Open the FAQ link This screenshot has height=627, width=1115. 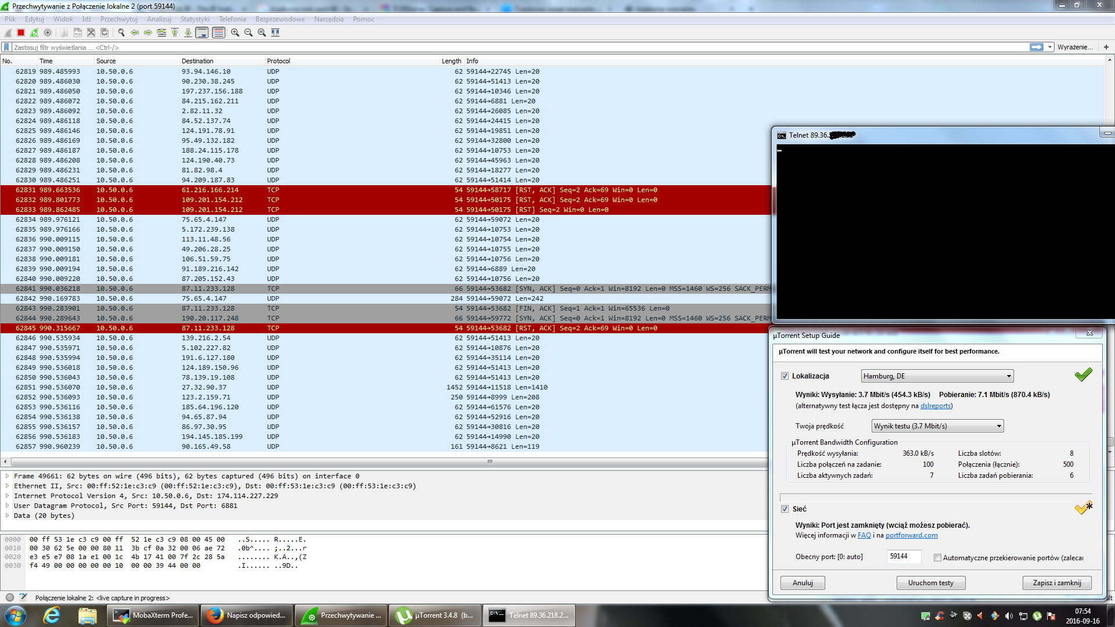click(x=864, y=535)
